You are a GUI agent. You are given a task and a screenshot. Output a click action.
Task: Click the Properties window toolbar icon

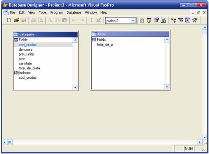click(x=156, y=21)
